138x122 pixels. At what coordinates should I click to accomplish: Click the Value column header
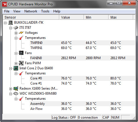tap(71, 17)
